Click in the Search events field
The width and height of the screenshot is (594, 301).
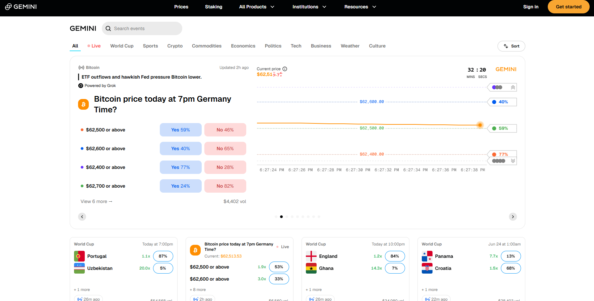pyautogui.click(x=142, y=28)
